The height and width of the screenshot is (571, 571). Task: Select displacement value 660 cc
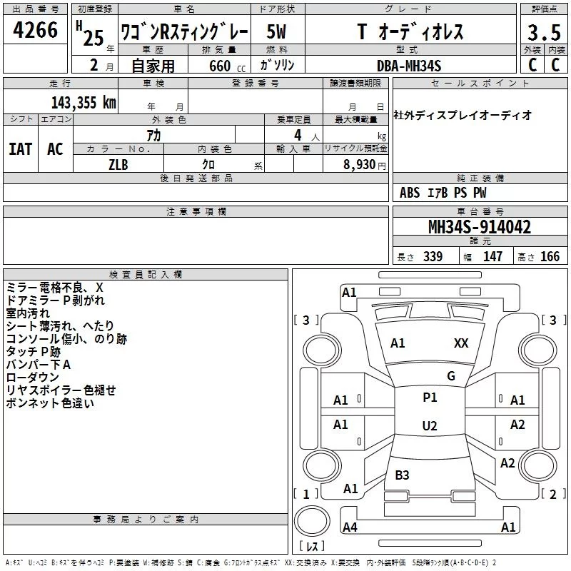point(227,66)
